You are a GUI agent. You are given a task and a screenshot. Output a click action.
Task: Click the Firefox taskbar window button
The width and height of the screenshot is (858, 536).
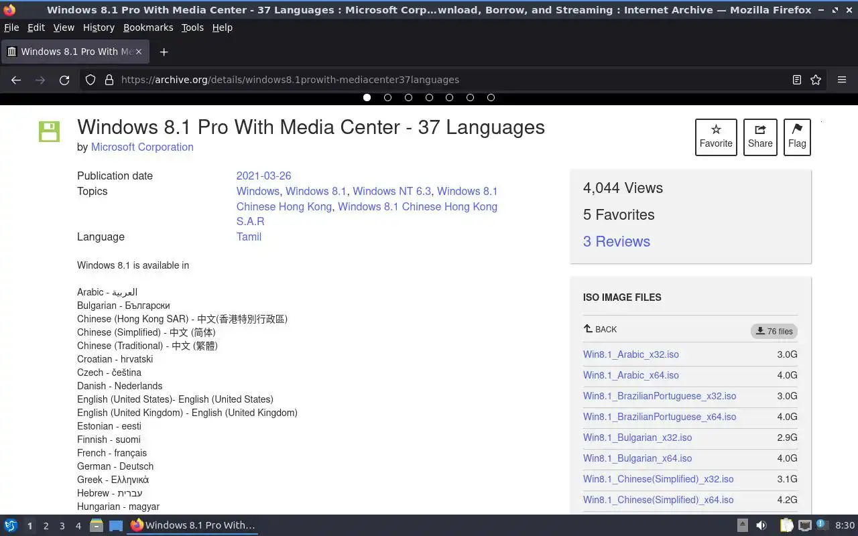(192, 525)
